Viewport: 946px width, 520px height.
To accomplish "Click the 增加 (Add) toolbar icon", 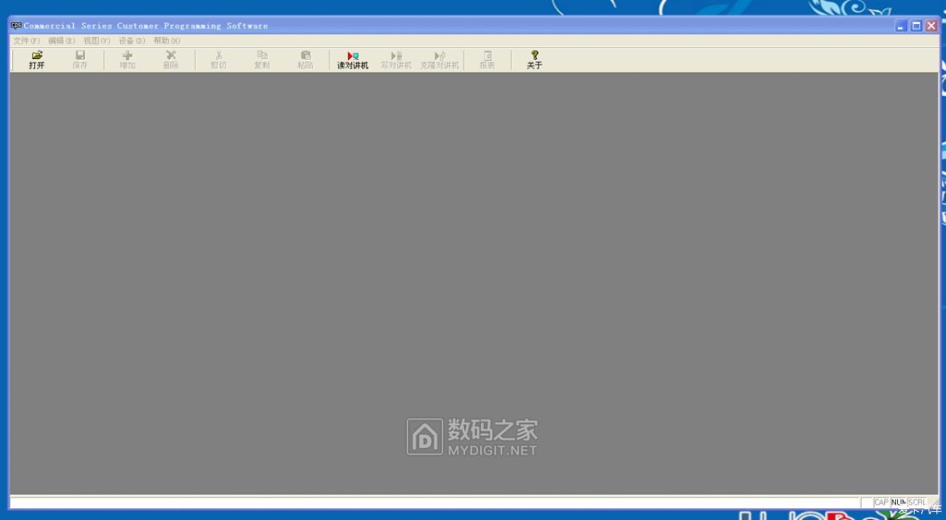I will tap(127, 59).
